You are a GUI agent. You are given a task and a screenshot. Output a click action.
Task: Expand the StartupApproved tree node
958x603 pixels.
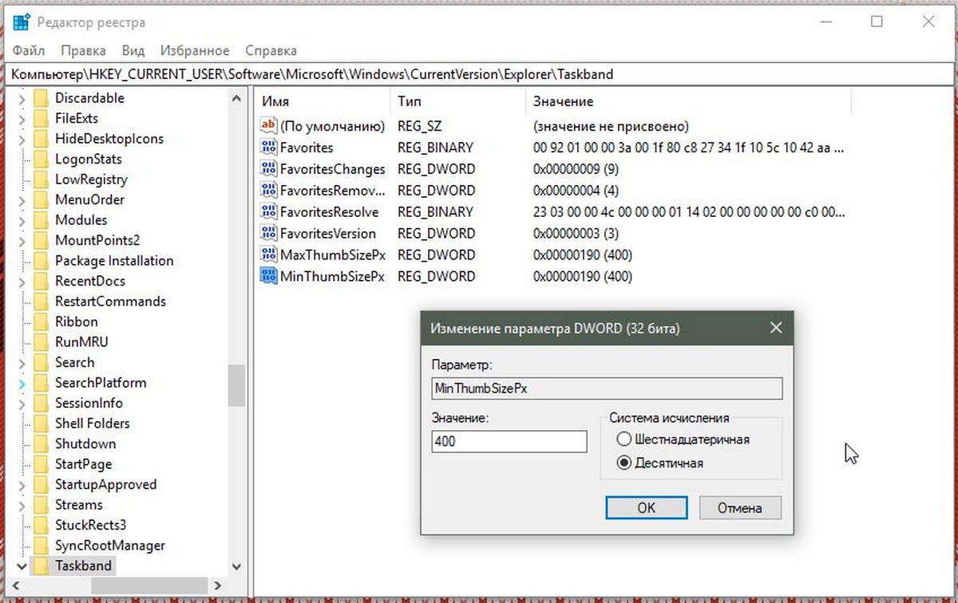pos(21,484)
